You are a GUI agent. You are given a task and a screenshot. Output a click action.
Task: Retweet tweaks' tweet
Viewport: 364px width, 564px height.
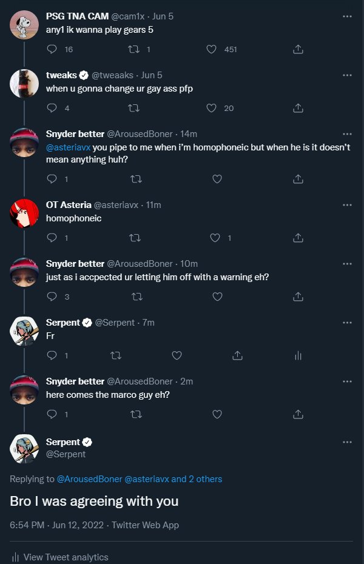[133, 108]
